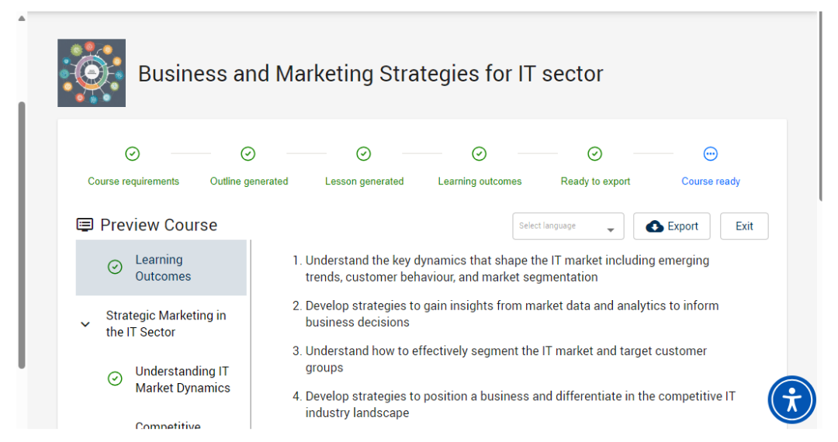Click the Course ready ellipsis step icon
This screenshot has height=442, width=838.
coord(710,154)
